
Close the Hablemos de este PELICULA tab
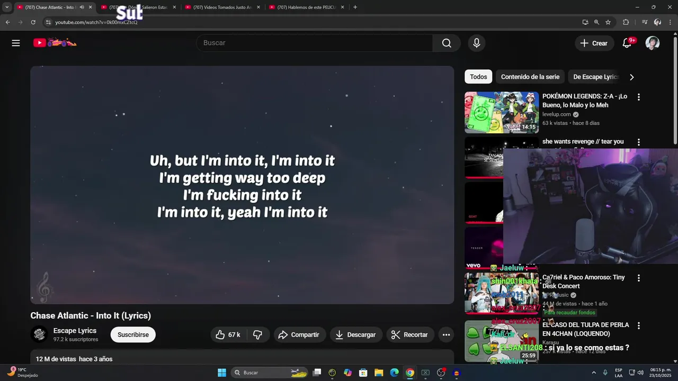343,7
